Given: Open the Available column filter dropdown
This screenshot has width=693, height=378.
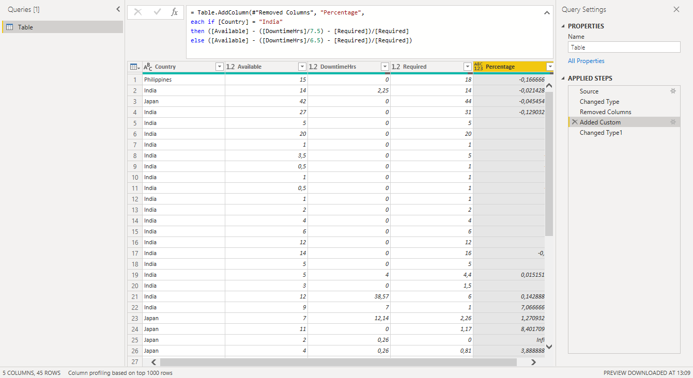Looking at the screenshot, I should [302, 67].
